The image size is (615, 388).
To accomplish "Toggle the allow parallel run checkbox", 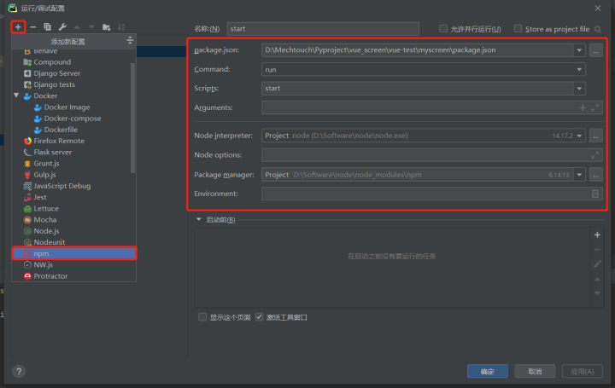I will coord(443,29).
